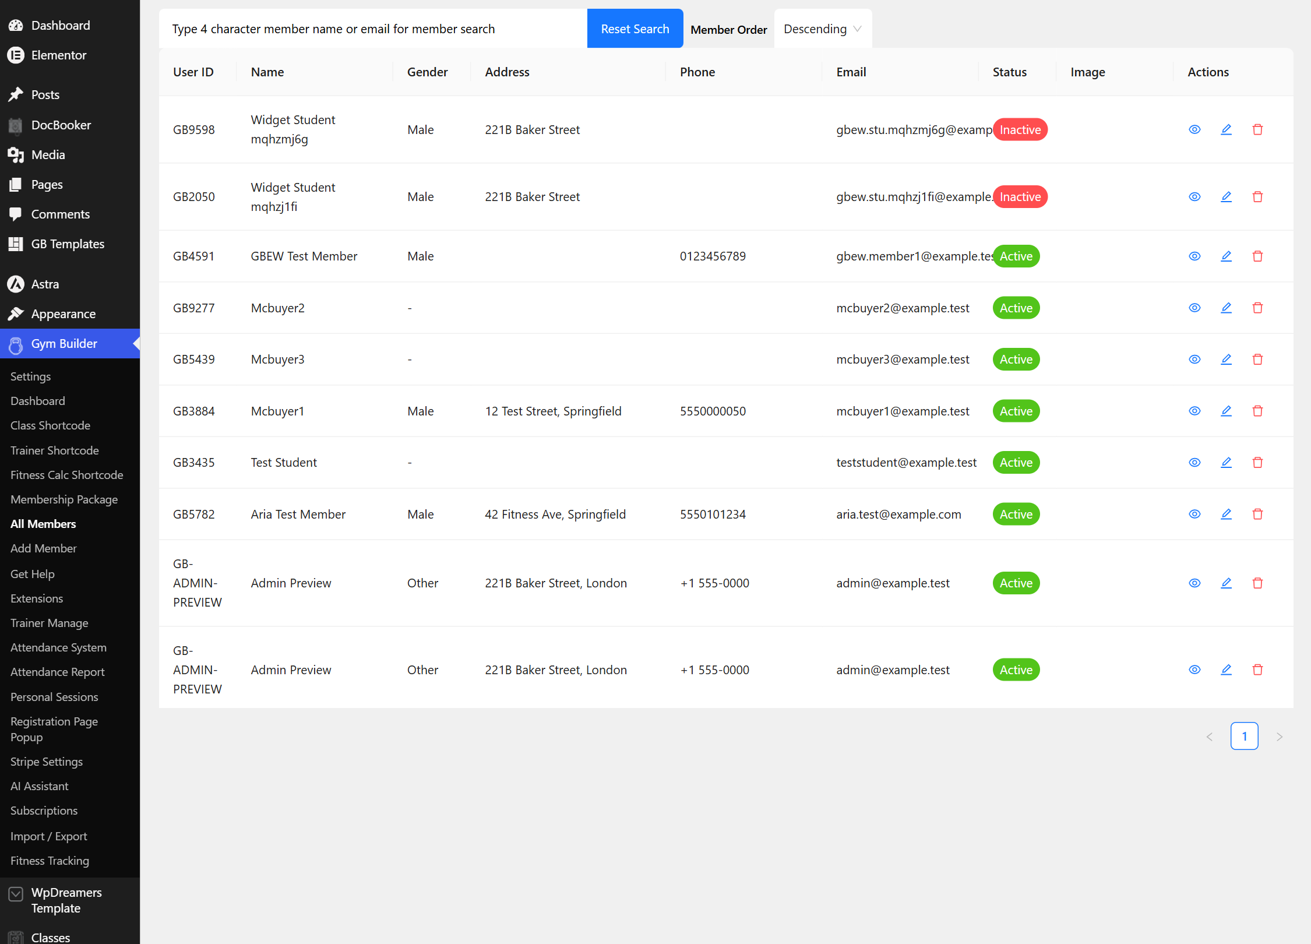Open DocBooker menu item
The width and height of the screenshot is (1311, 944).
coord(70,125)
